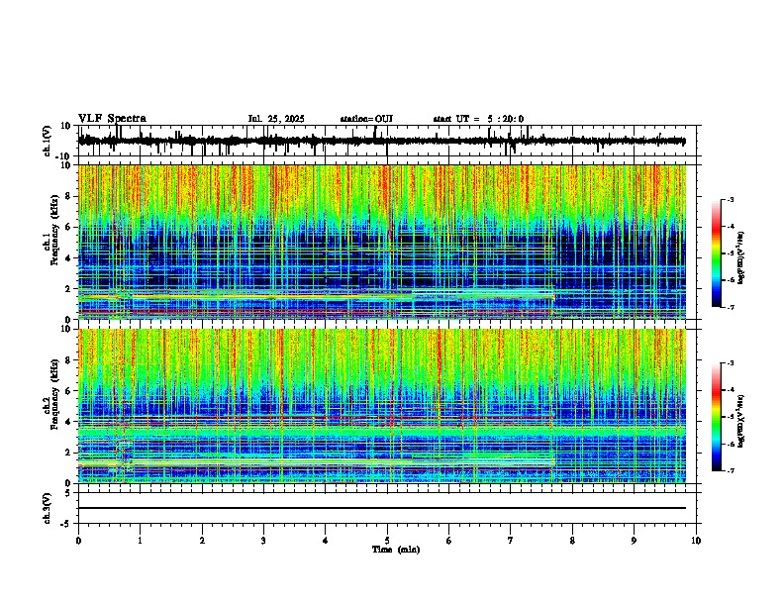The image size is (784, 606).
Task: Select the "start UT = 5:20:0" text
Action: 478,119
